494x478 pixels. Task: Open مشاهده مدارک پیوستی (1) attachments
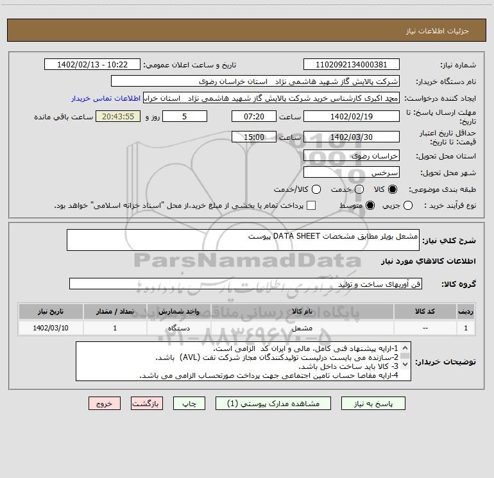[x=273, y=404]
